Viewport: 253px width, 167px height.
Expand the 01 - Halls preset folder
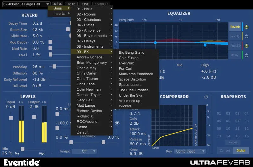coord(92,9)
